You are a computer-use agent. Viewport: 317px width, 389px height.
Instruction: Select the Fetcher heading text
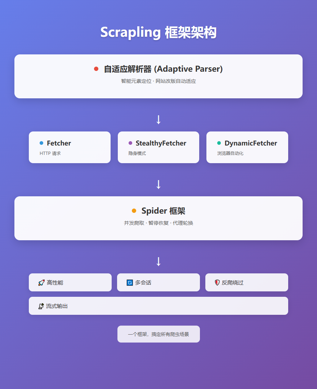pyautogui.click(x=59, y=143)
